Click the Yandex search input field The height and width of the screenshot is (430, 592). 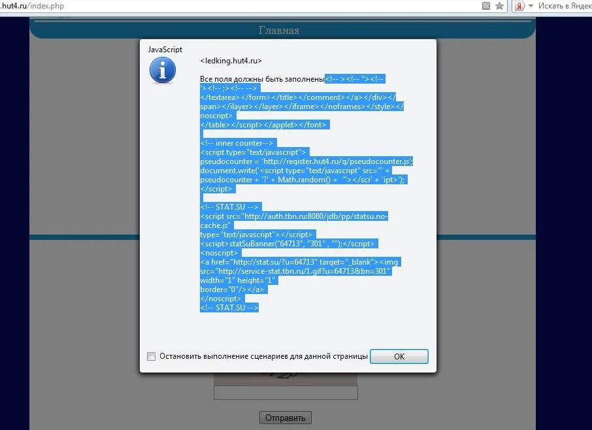coord(565,6)
